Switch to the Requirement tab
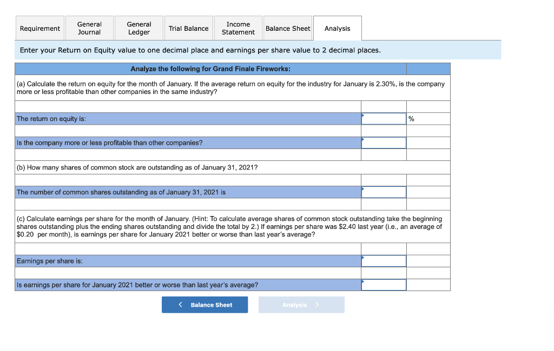This screenshot has height=351, width=554. [x=39, y=28]
